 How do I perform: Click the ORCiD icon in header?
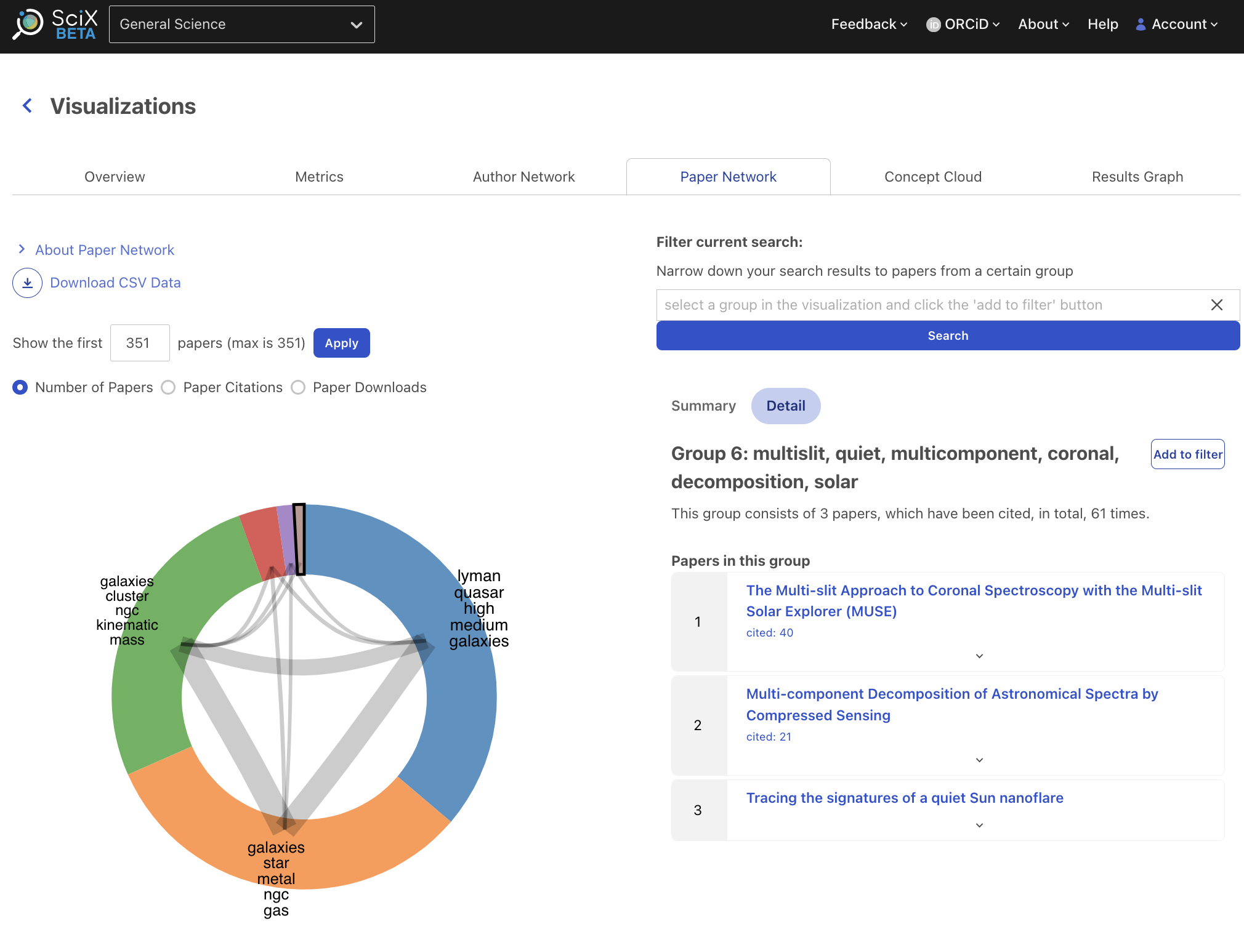(x=933, y=25)
